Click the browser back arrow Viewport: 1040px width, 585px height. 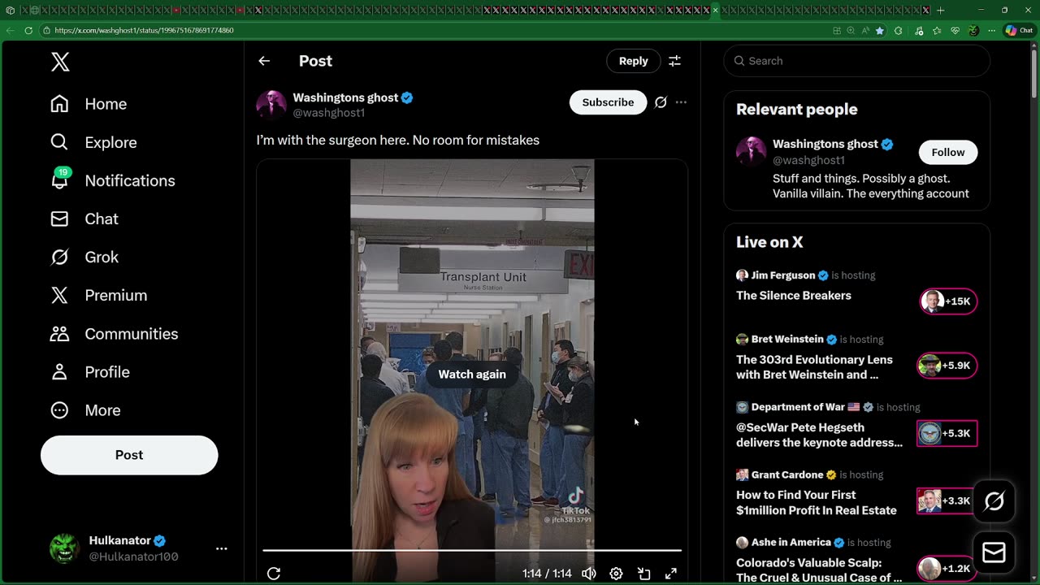click(x=10, y=30)
